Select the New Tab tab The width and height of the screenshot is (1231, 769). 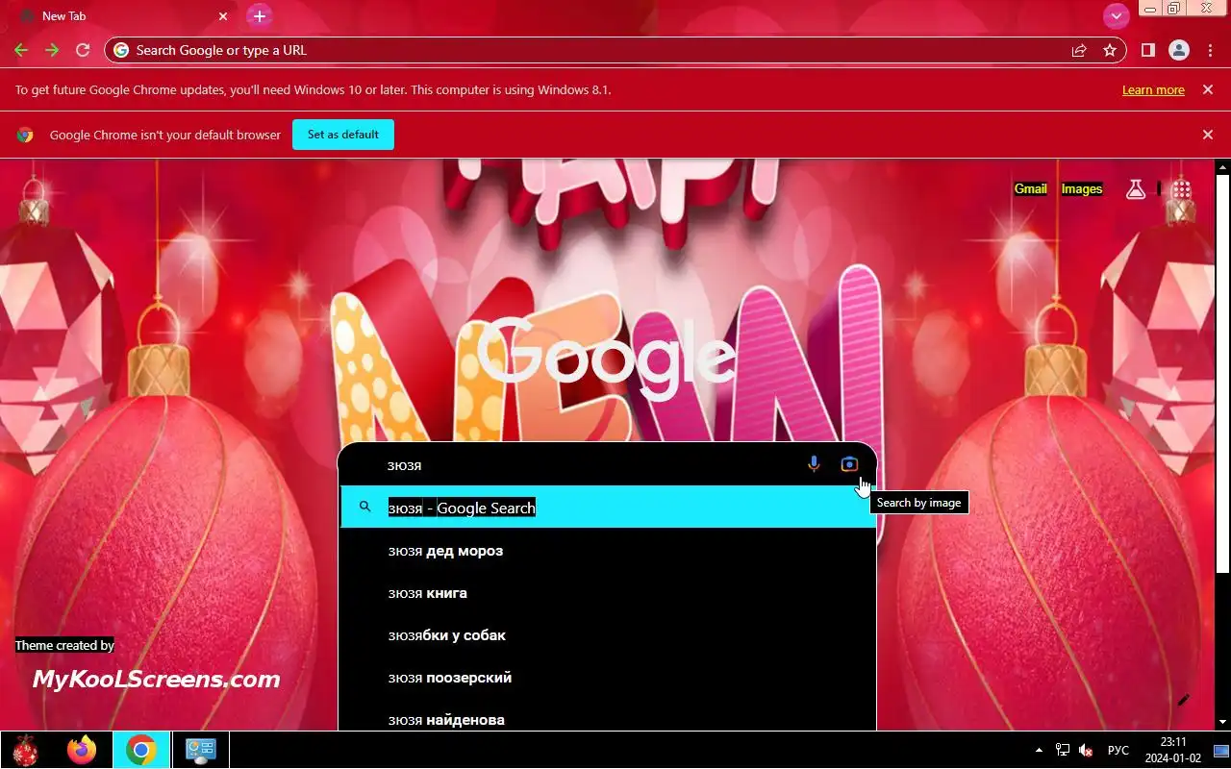124,16
